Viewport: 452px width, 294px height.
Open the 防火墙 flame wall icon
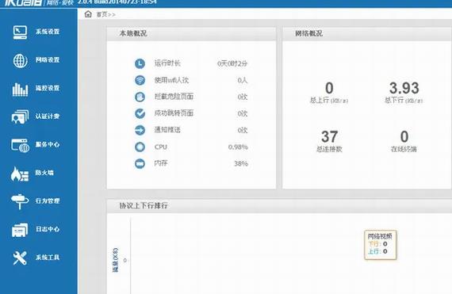20,174
